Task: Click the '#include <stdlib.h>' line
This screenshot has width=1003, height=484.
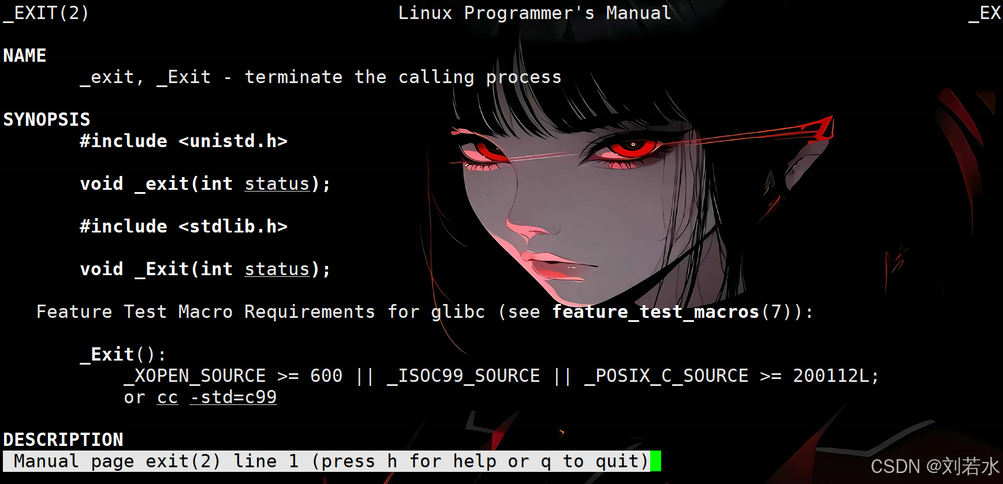Action: (184, 227)
